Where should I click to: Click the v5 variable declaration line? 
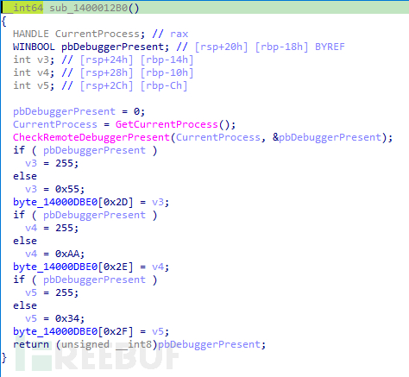(100, 85)
